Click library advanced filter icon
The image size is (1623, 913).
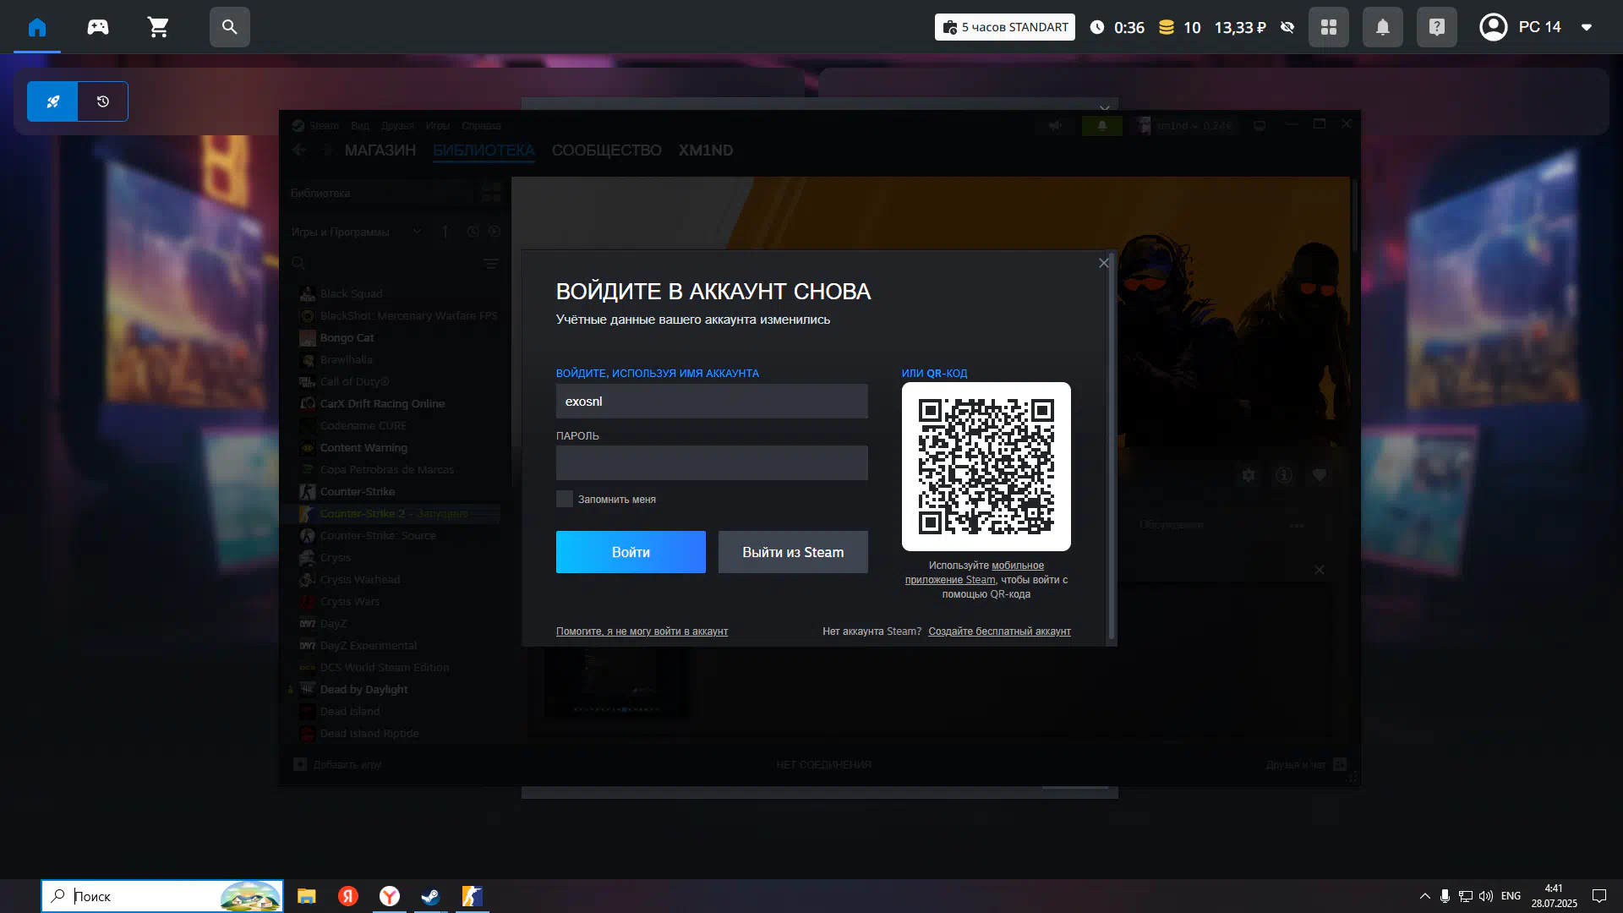[x=491, y=264]
